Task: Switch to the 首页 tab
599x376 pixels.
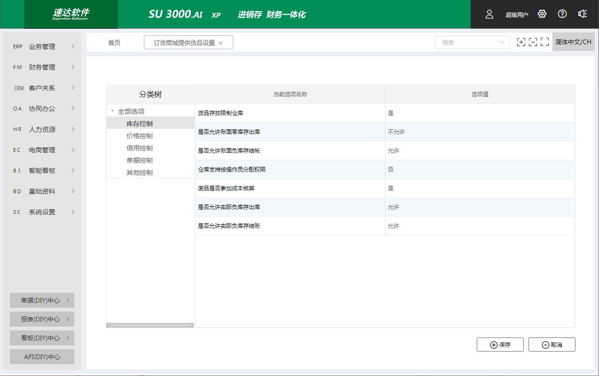Action: 114,43
